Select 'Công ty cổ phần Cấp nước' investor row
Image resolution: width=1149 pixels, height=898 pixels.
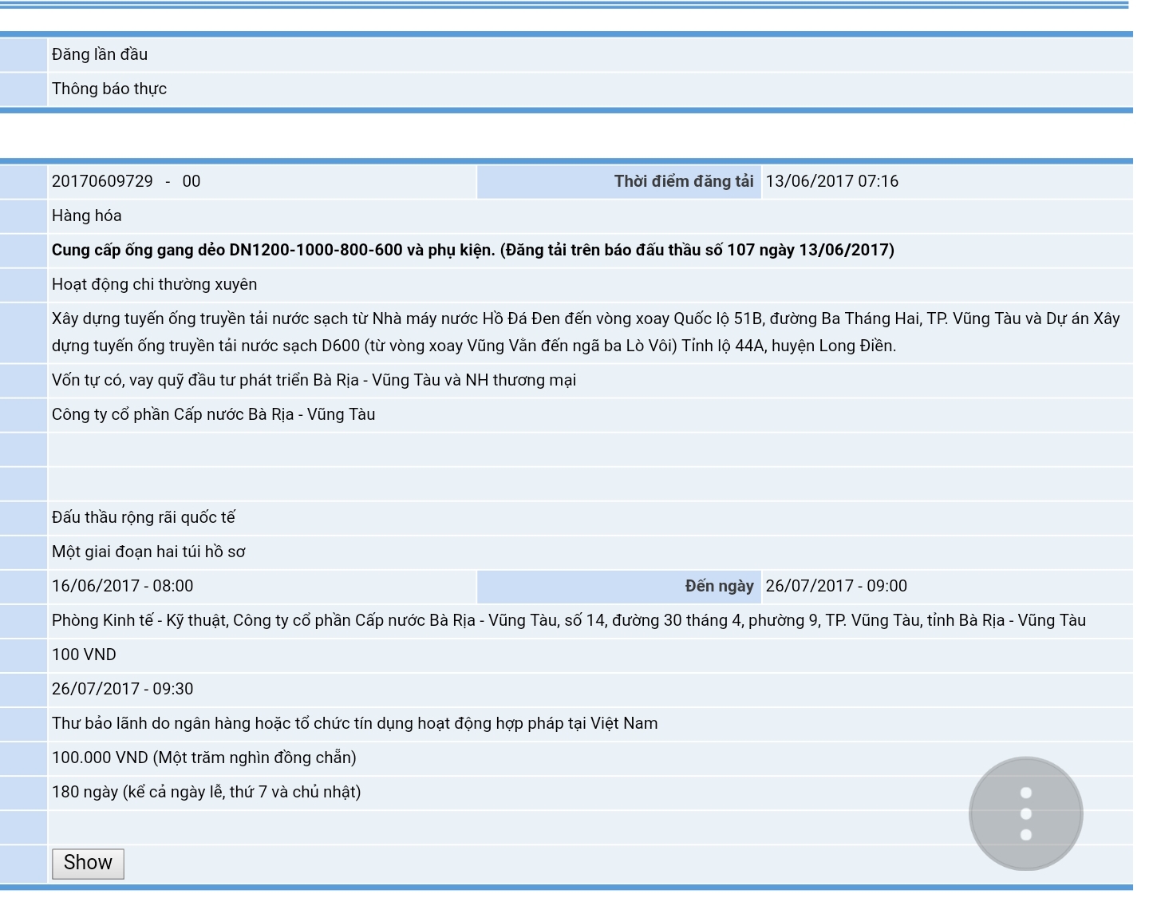coord(213,414)
